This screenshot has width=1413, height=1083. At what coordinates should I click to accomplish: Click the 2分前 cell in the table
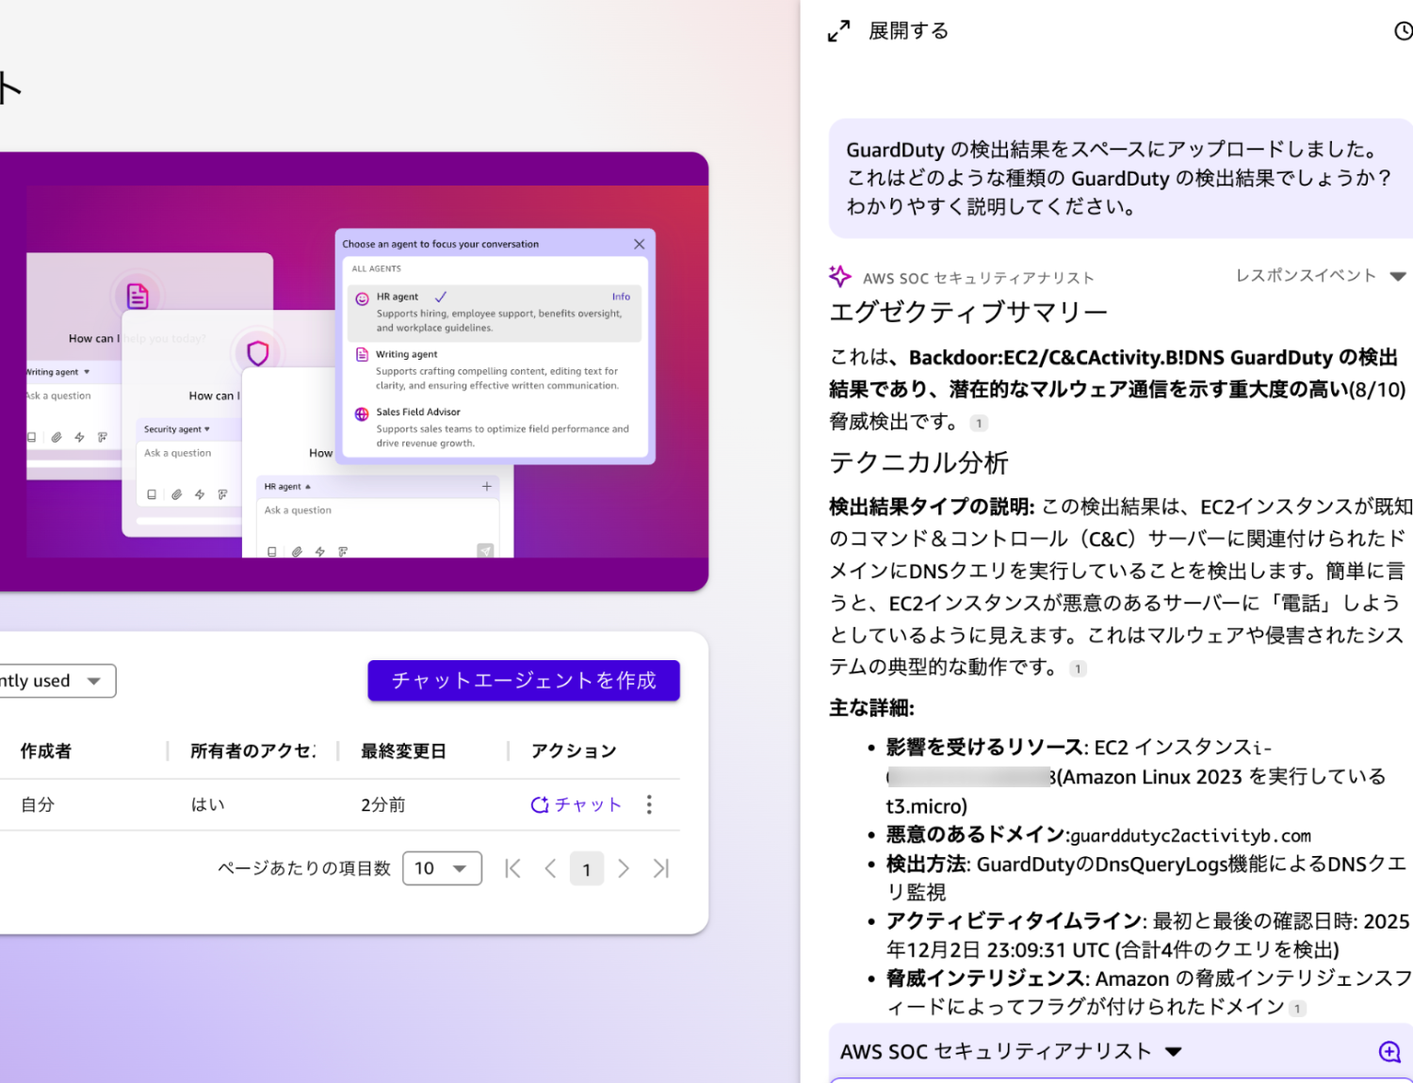pyautogui.click(x=383, y=804)
